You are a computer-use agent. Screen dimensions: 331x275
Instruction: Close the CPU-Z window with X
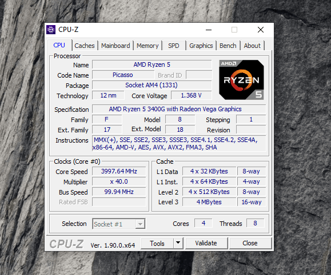pyautogui.click(x=261, y=30)
